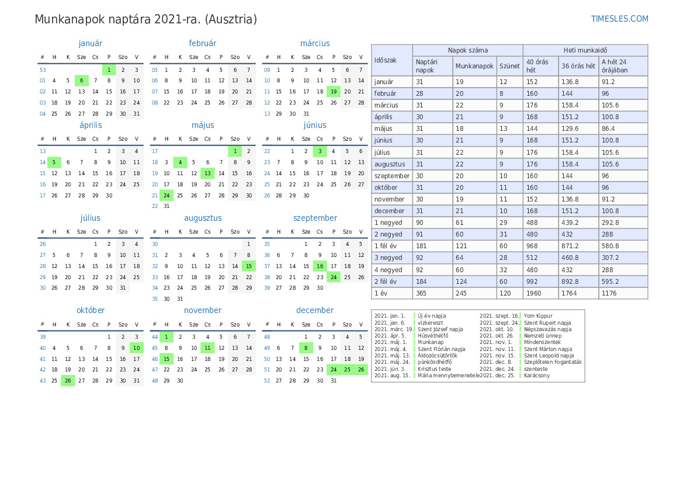Click the január calendar month heading
683x483 pixels.
tap(90, 43)
